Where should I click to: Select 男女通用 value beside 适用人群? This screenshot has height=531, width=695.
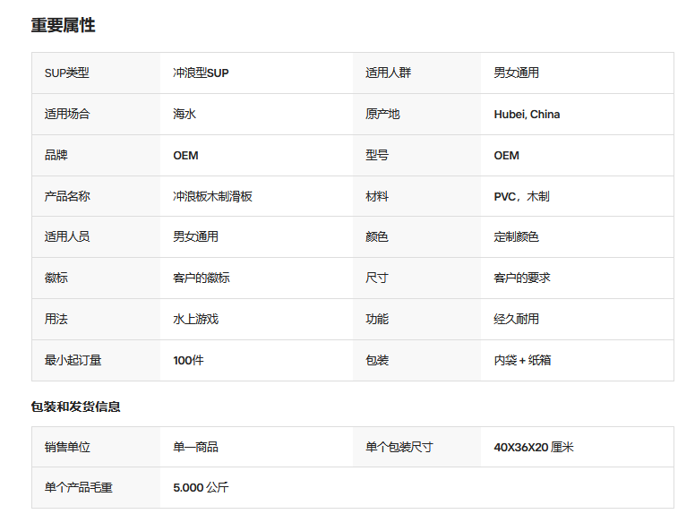pos(517,73)
